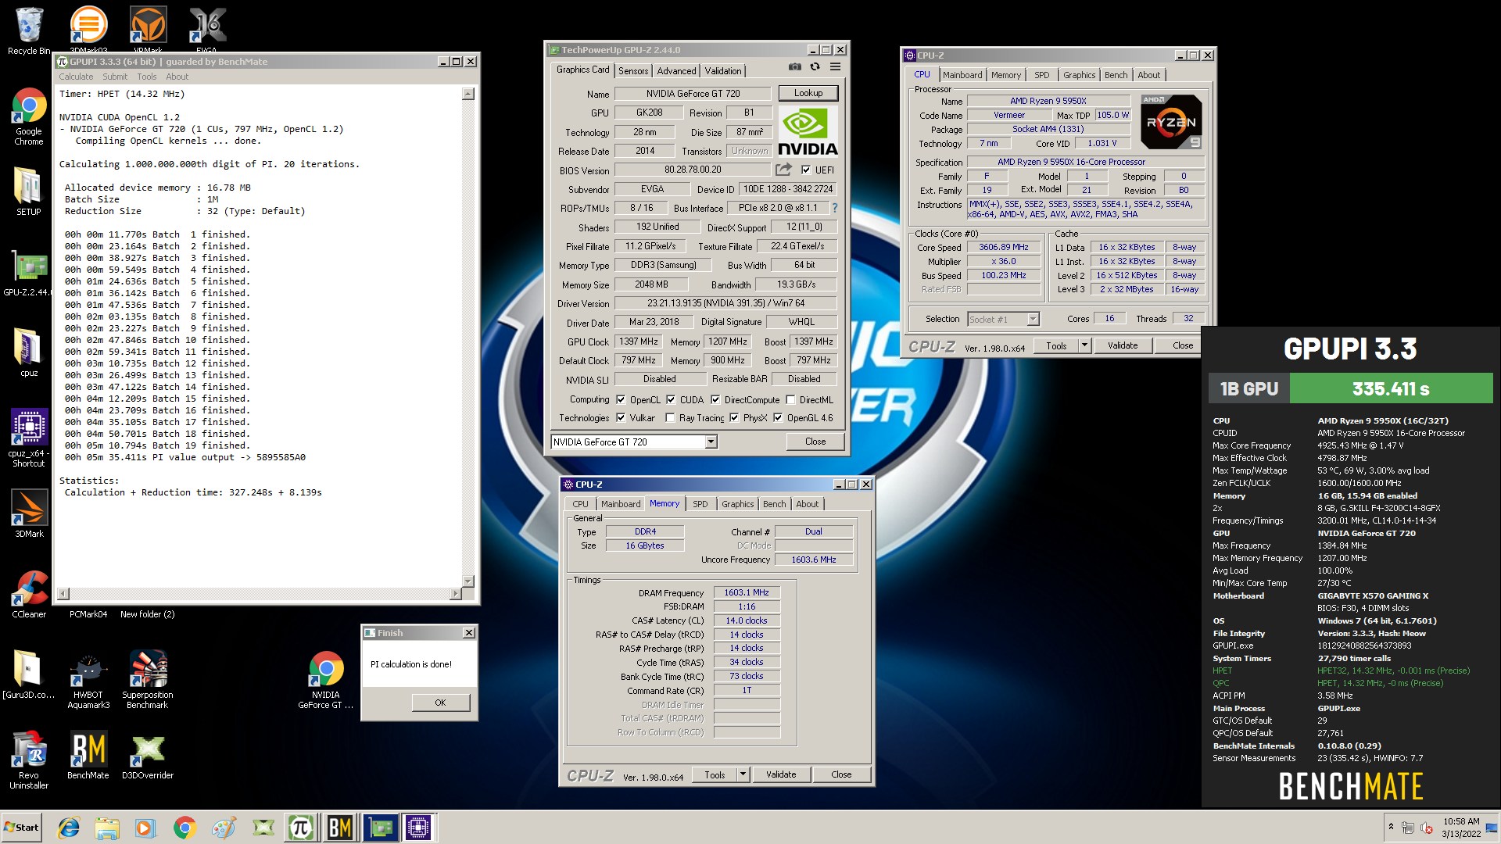Click the 'PCIe x8 2.0 @ x8 1.1' value

(x=778, y=208)
